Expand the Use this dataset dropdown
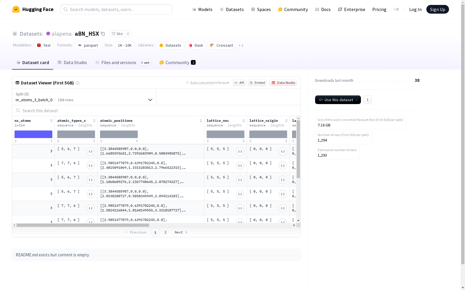 (338, 100)
